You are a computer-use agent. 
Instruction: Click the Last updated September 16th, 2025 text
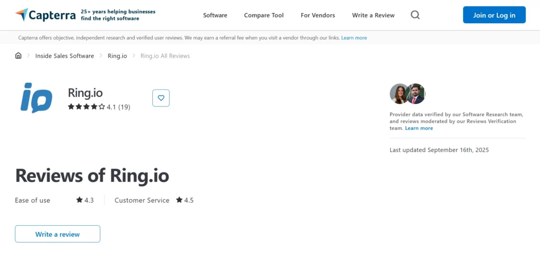[439, 150]
